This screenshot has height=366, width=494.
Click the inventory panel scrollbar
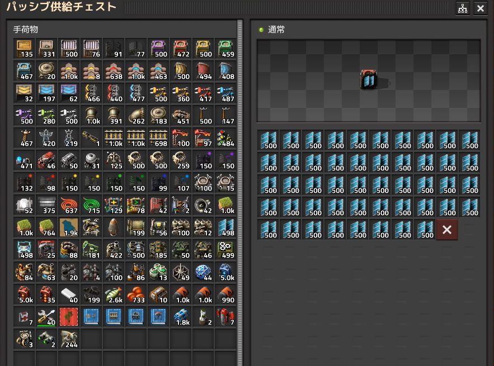click(240, 192)
